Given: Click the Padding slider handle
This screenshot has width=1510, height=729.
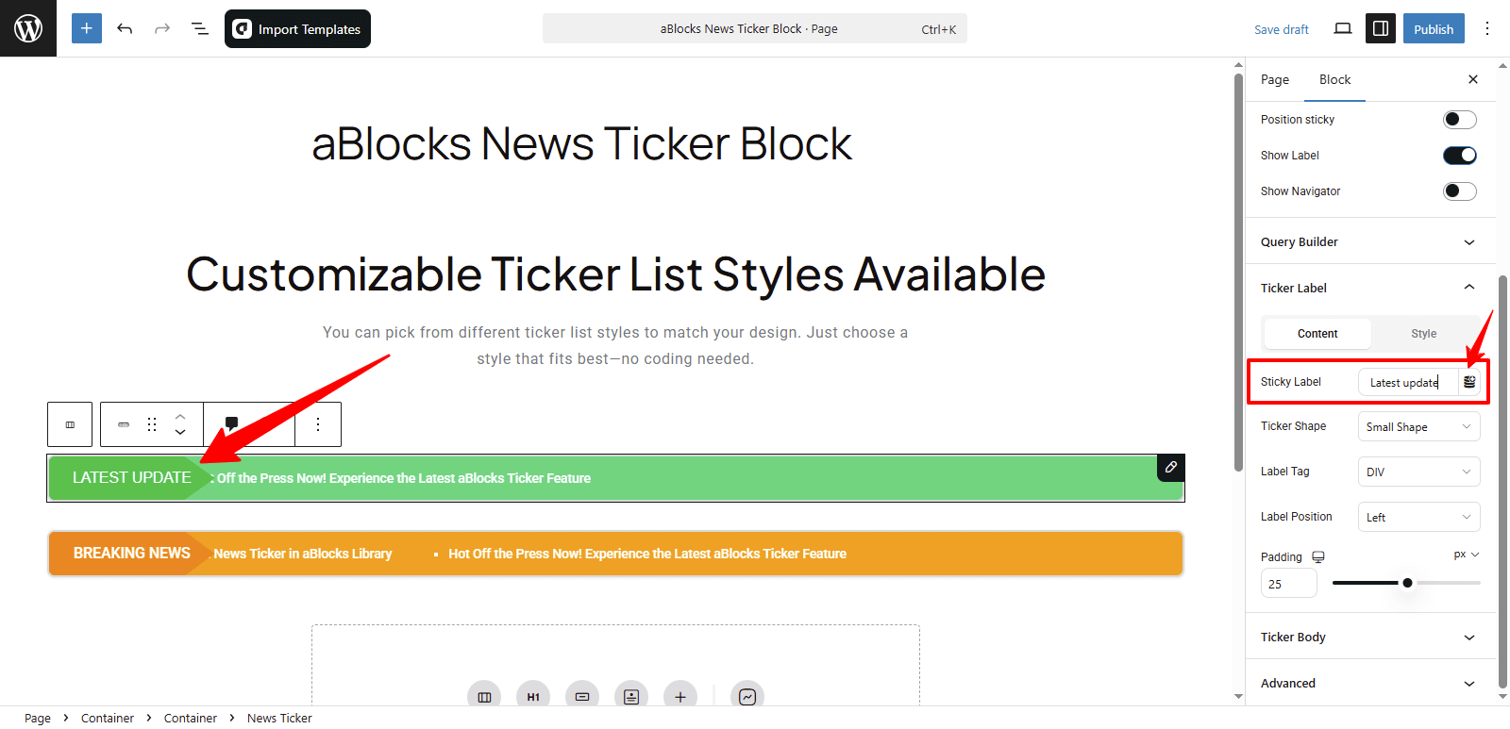Looking at the screenshot, I should (1407, 583).
